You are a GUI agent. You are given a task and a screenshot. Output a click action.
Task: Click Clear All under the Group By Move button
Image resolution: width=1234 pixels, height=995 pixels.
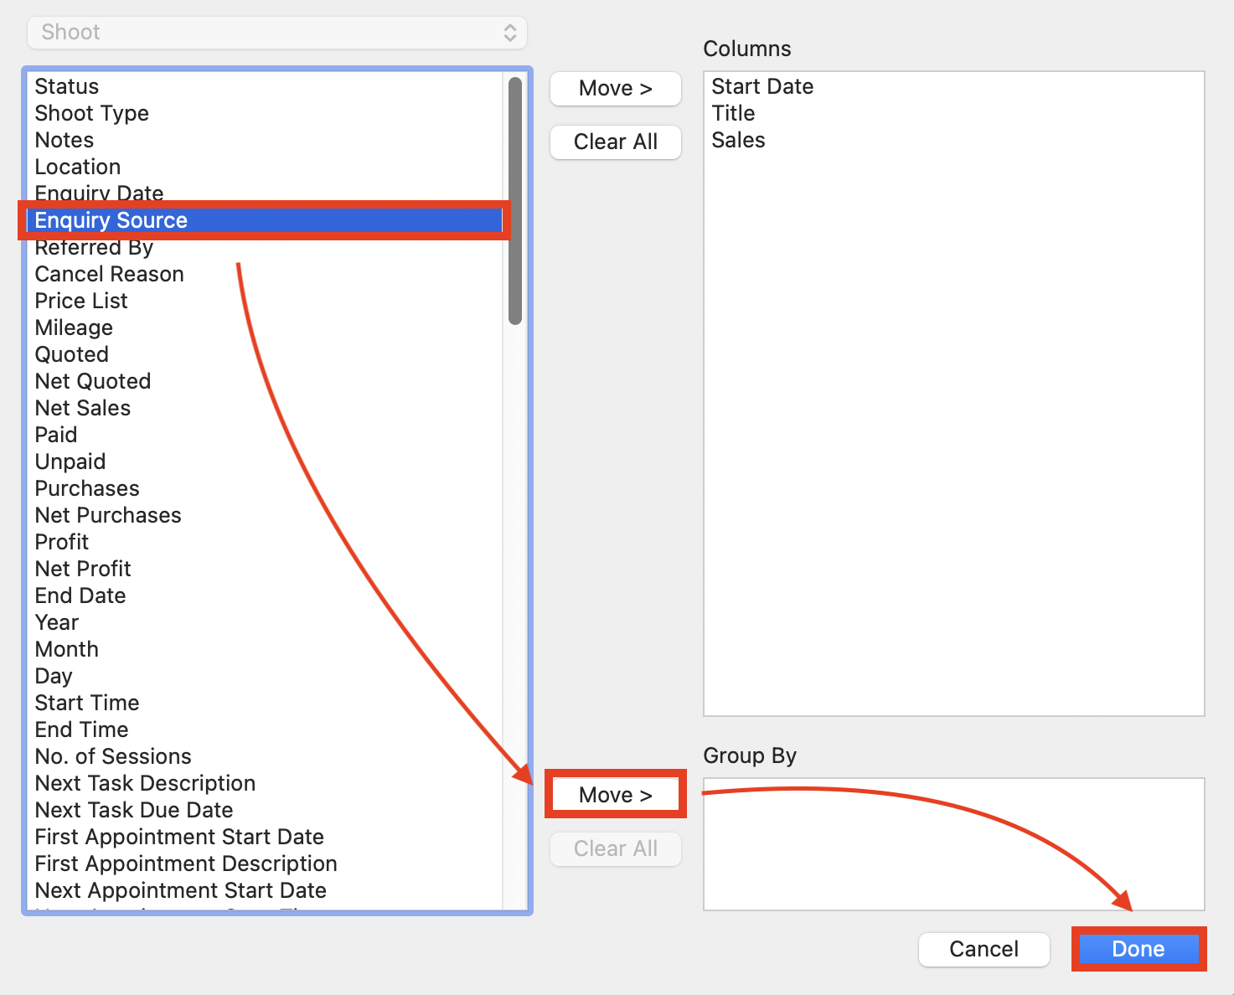(x=616, y=848)
